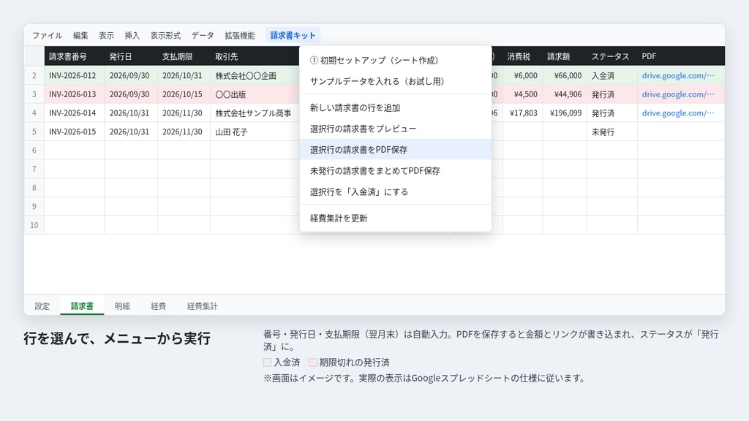Click the 請求書キット menu
This screenshot has width=749, height=421.
[293, 35]
